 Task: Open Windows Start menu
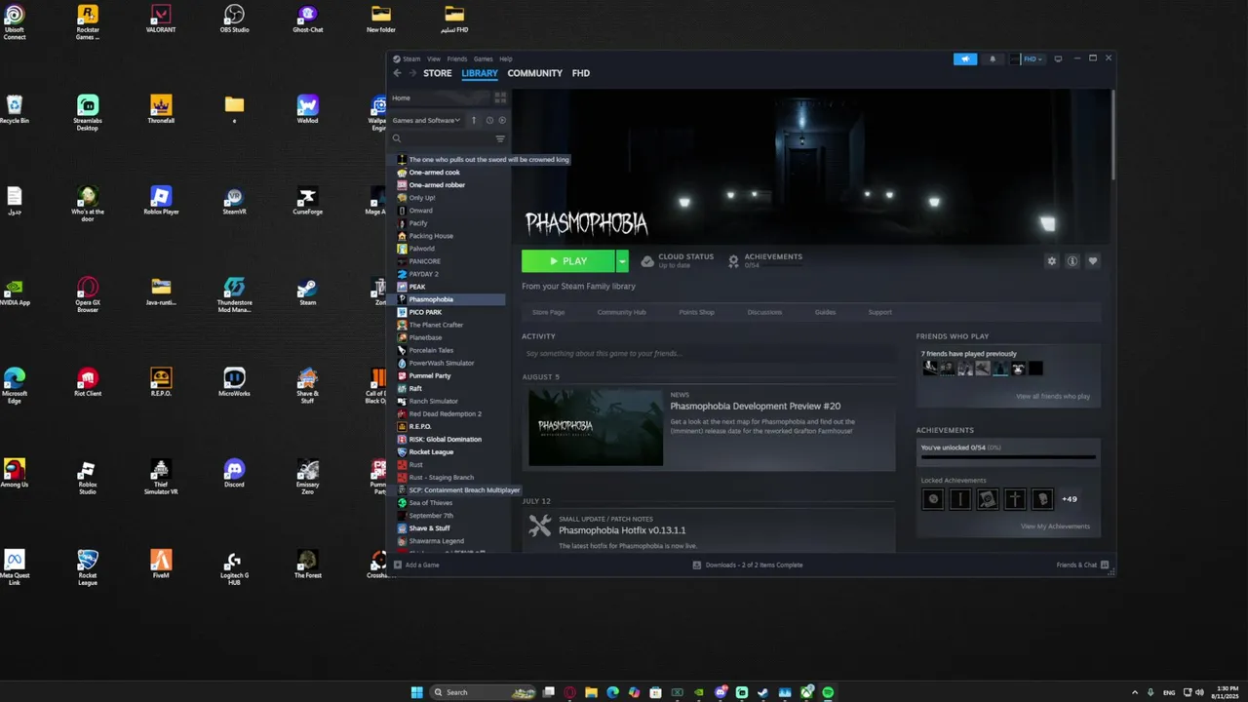[417, 692]
